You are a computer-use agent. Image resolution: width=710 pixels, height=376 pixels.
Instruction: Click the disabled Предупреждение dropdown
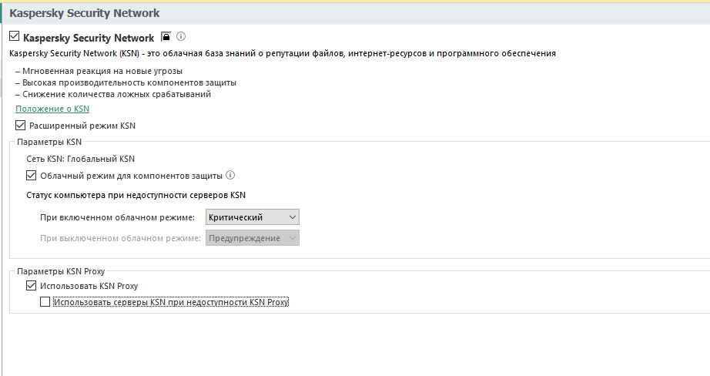click(253, 238)
